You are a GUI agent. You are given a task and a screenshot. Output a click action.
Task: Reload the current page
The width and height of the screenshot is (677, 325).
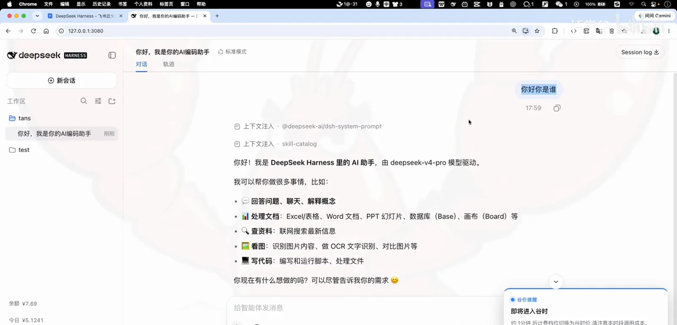(33, 31)
